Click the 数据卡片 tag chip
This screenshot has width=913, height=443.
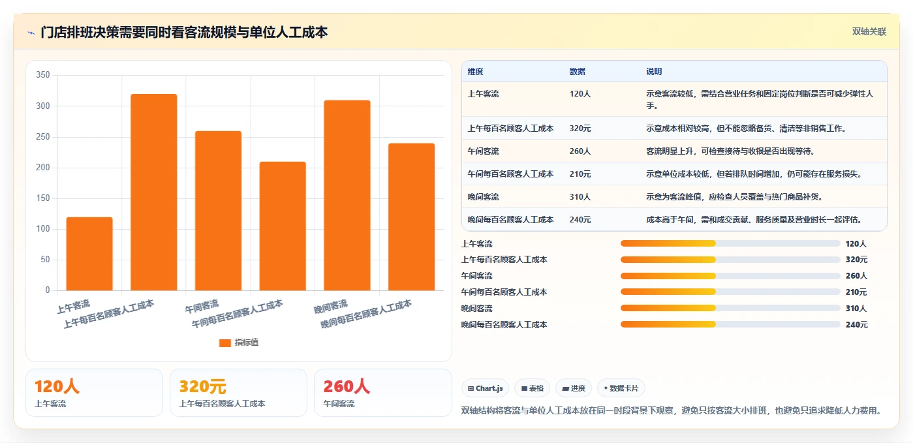coord(621,388)
